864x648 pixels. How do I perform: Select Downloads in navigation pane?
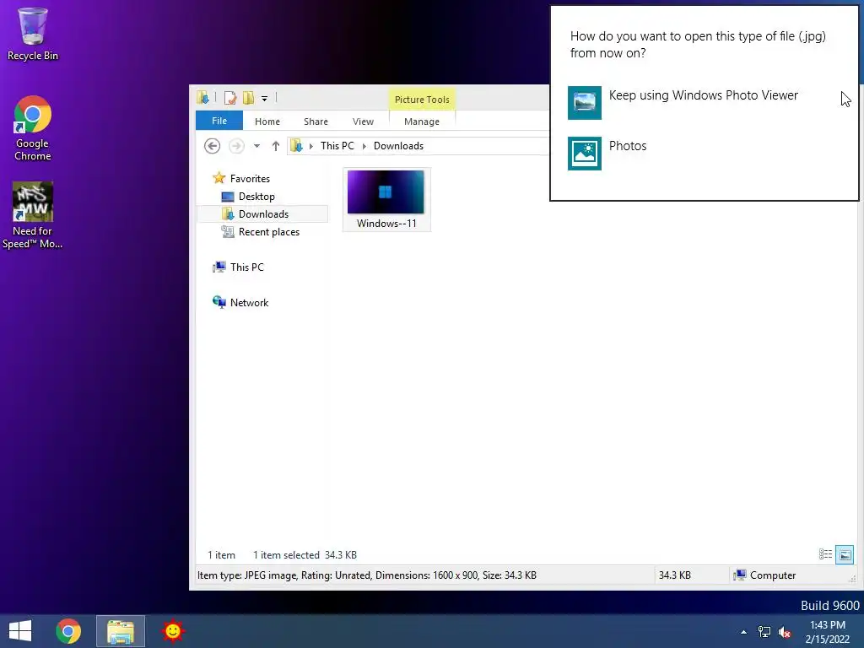[x=263, y=213]
